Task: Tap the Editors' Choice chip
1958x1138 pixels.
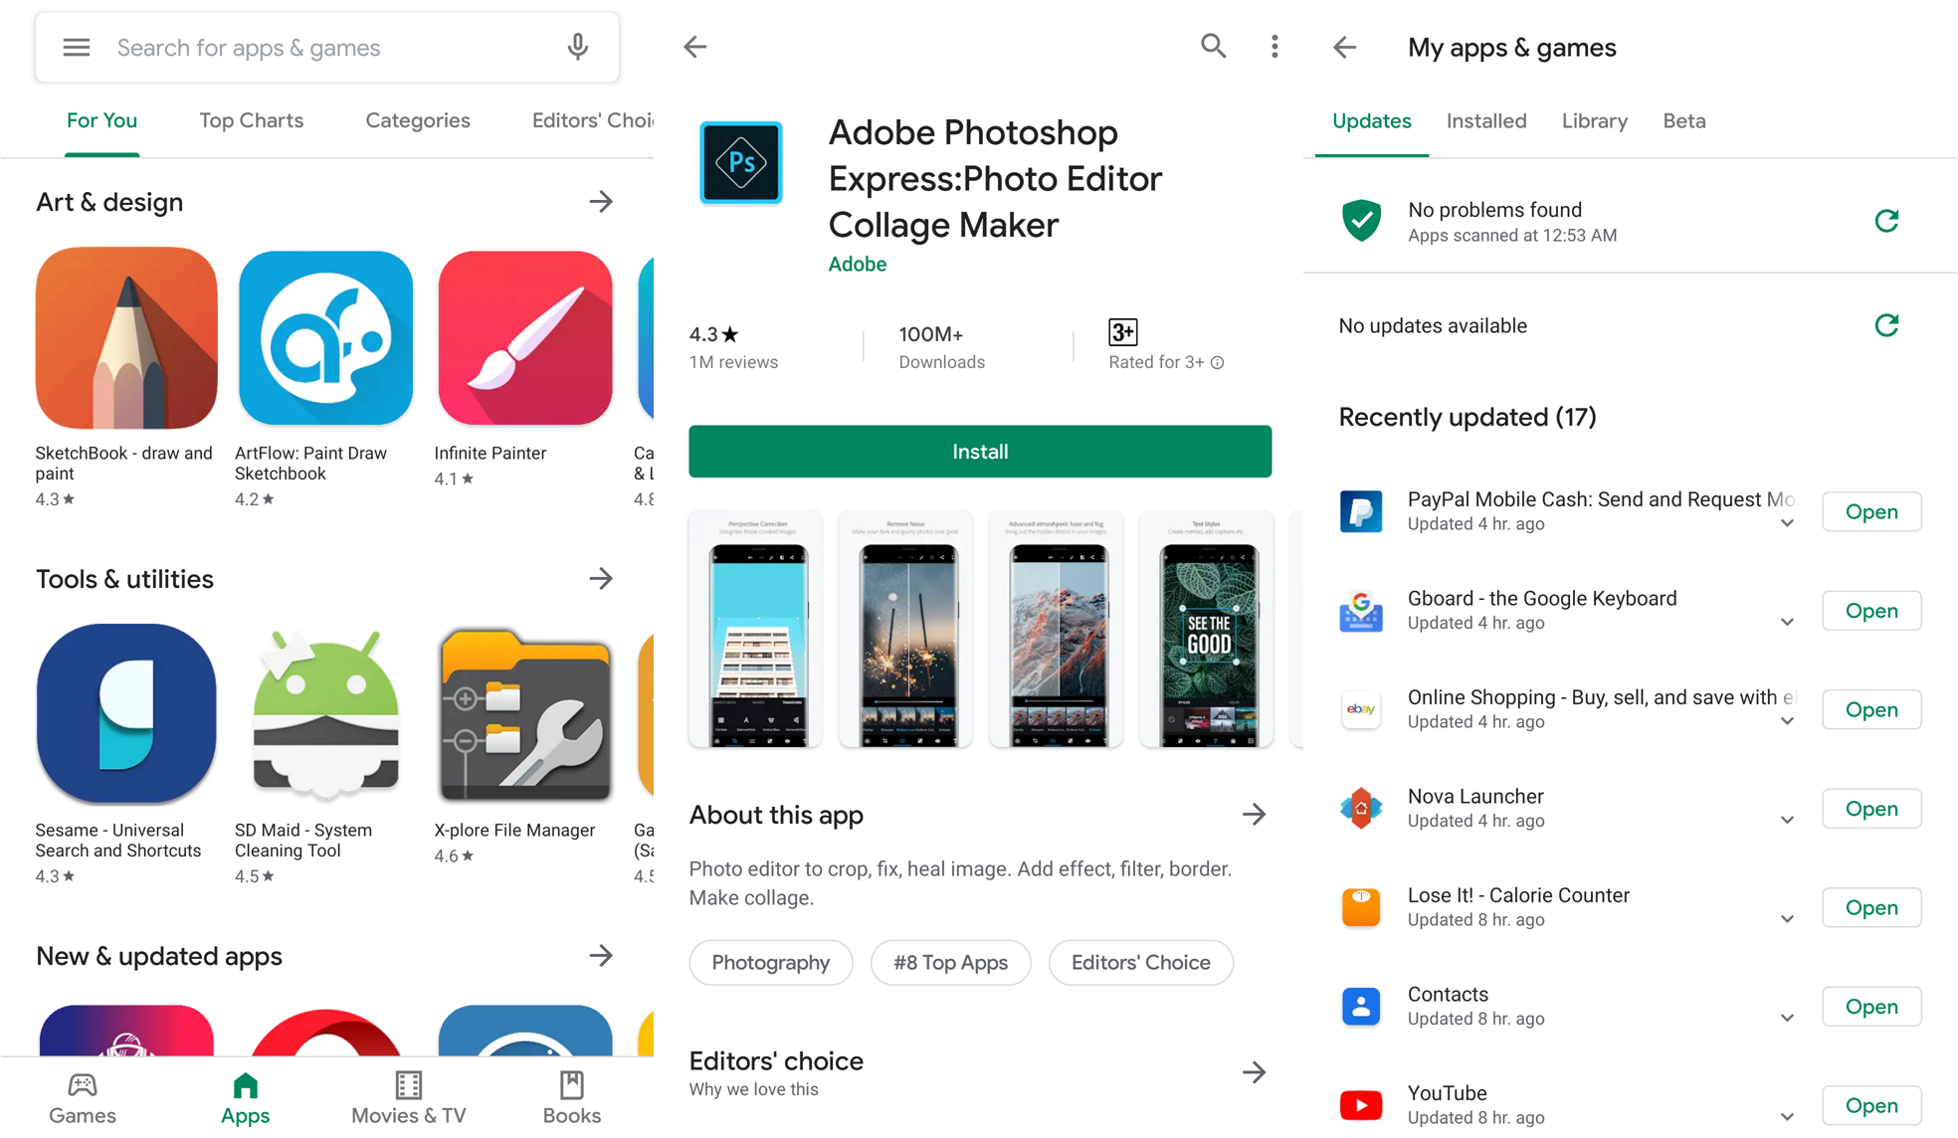Action: (1141, 963)
